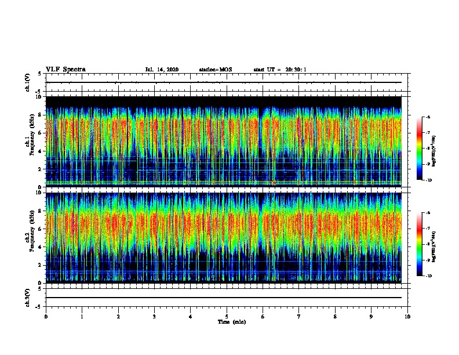This screenshot has width=459, height=355.
Task: Click the time axis tick label "1"
Action: pyautogui.click(x=82, y=317)
